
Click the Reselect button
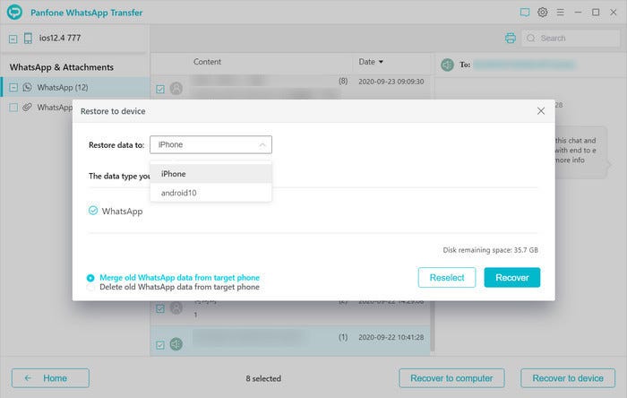point(447,277)
